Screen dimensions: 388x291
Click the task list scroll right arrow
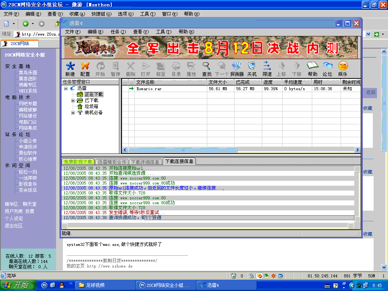click(x=357, y=150)
